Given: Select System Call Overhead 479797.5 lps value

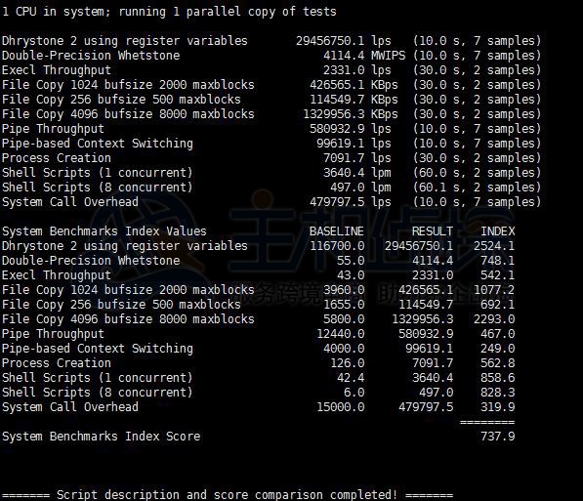Looking at the screenshot, I should tap(351, 202).
